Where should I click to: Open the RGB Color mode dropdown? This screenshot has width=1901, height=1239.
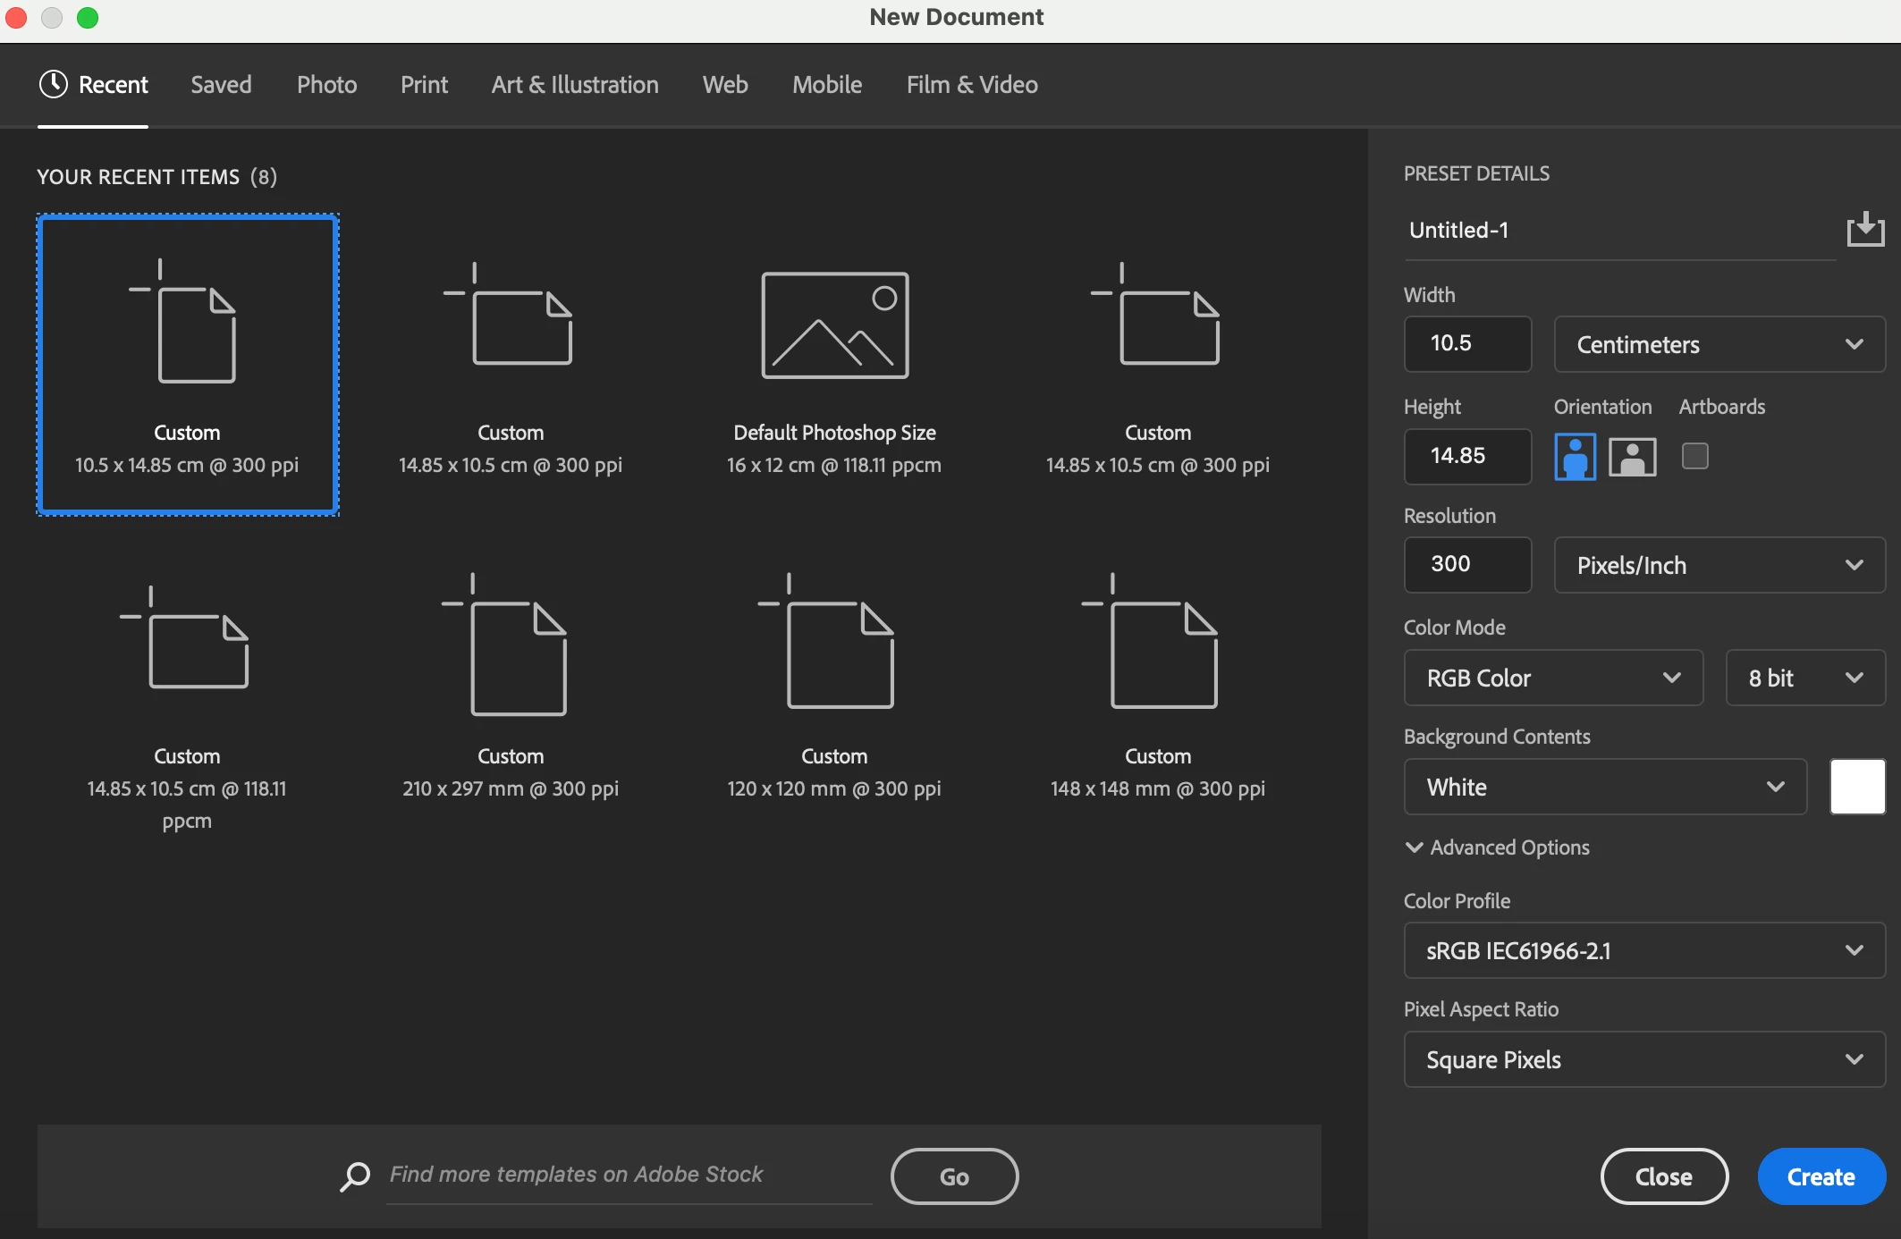[1552, 678]
